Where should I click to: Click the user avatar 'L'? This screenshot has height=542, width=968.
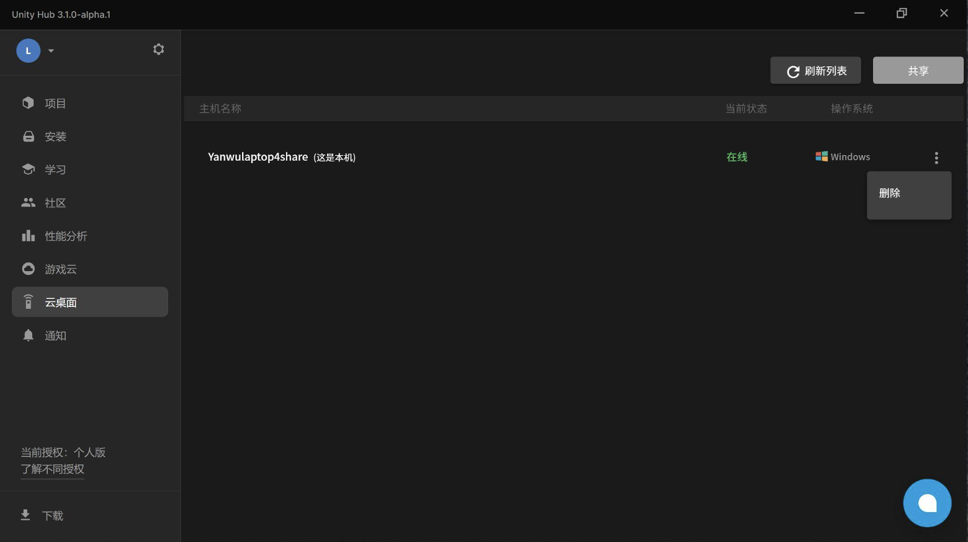(x=28, y=51)
